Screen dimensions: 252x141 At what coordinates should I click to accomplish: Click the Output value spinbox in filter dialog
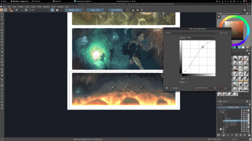pyautogui.click(x=188, y=82)
